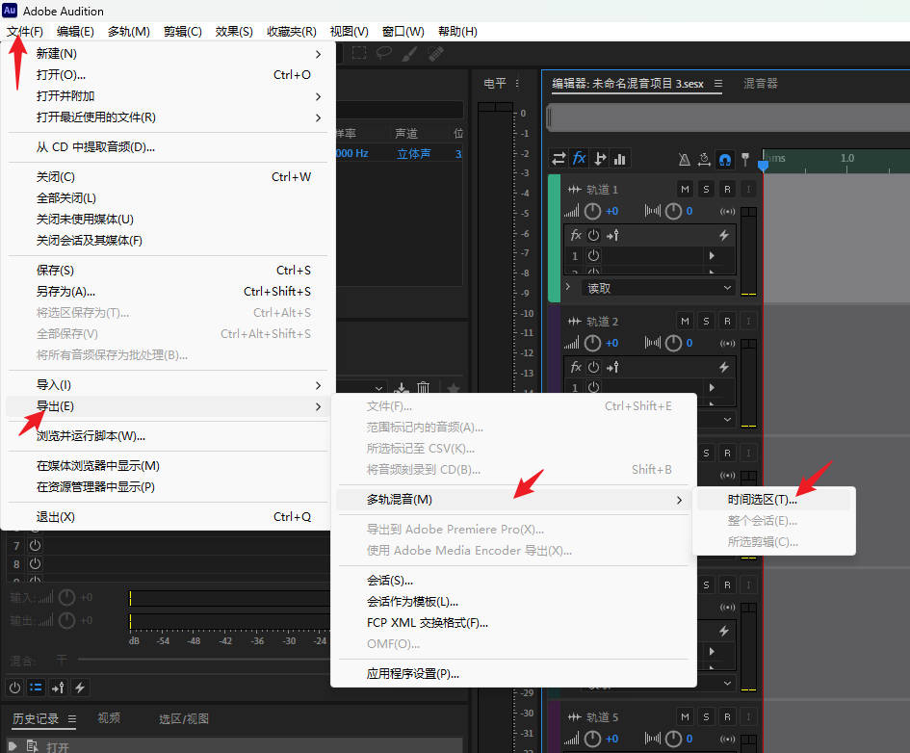Image resolution: width=910 pixels, height=753 pixels.
Task: Expand the 打开并附加 submenu
Action: click(x=169, y=96)
